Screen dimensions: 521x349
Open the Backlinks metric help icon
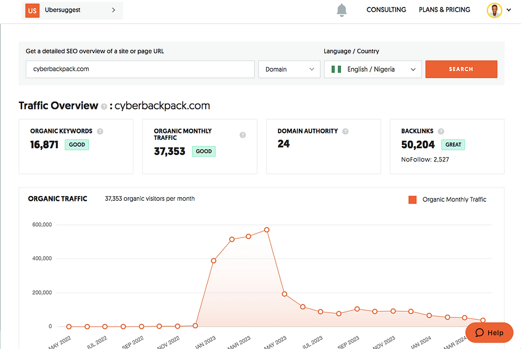[441, 131]
